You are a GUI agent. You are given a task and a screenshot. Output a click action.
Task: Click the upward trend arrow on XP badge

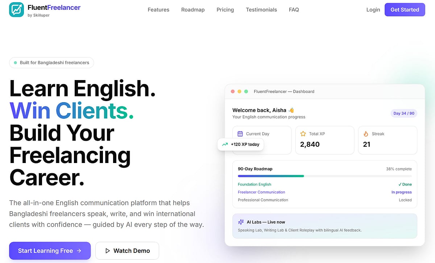pos(225,144)
